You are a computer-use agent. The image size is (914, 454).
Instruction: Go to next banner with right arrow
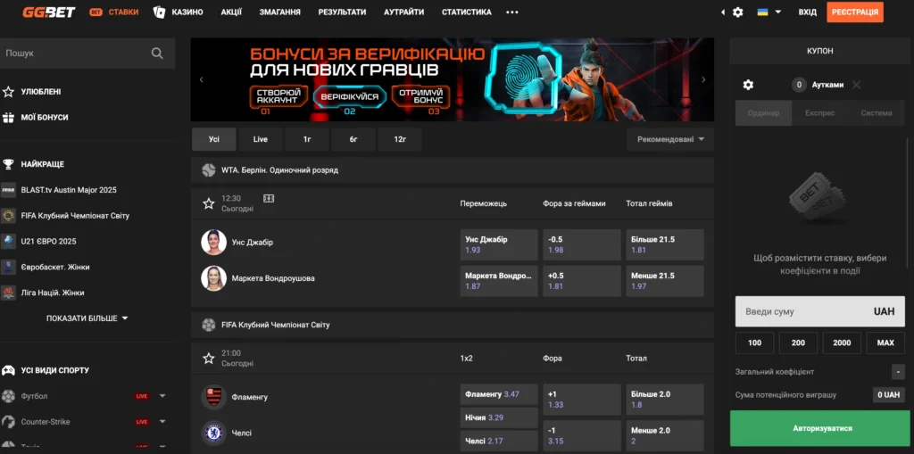point(703,80)
